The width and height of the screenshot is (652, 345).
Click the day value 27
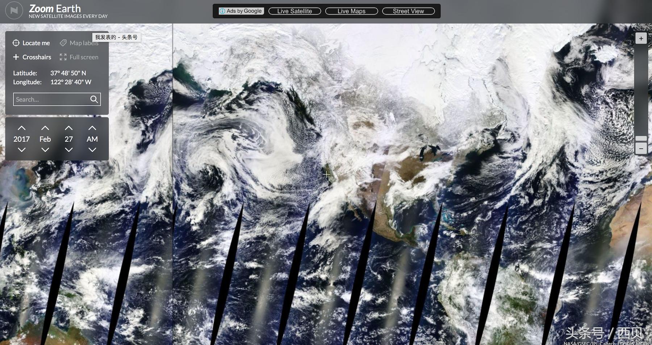click(69, 139)
